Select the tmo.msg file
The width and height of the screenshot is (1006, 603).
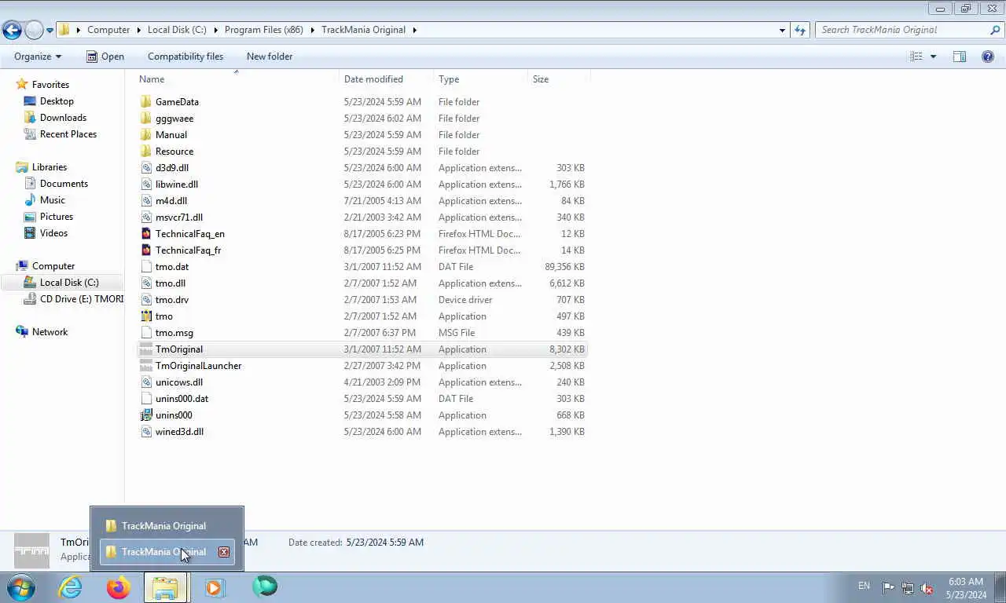362,333
